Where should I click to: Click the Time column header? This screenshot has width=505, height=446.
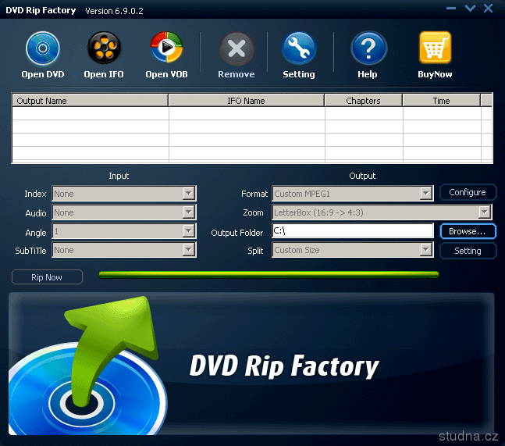click(x=441, y=101)
